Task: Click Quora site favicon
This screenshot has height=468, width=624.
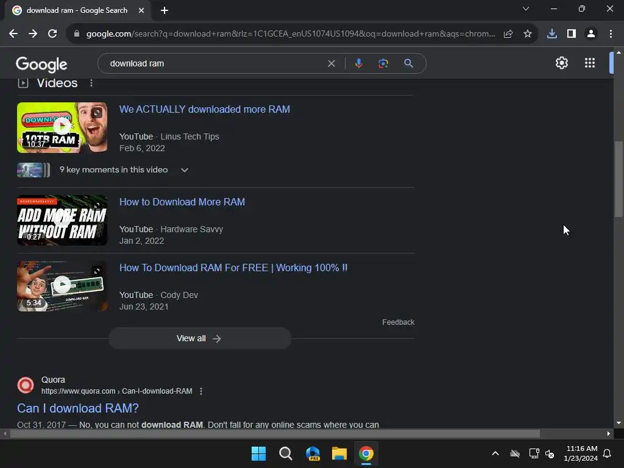Action: pyautogui.click(x=26, y=385)
